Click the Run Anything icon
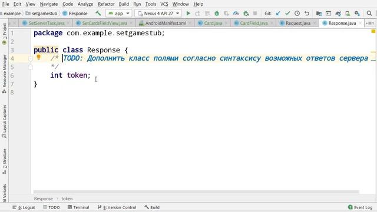The width and height of the screenshot is (377, 212). click(329, 14)
